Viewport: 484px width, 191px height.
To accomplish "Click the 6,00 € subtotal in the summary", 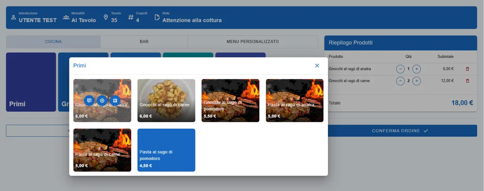I will point(449,69).
